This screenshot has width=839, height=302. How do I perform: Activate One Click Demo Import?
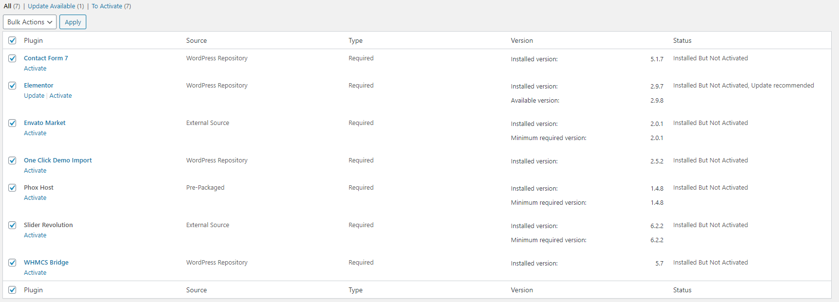coord(35,171)
